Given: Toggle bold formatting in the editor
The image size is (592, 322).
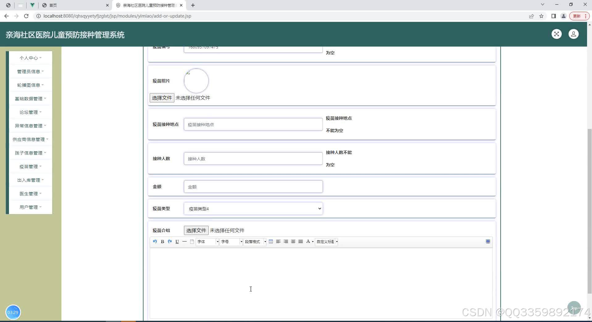Looking at the screenshot, I should point(162,241).
